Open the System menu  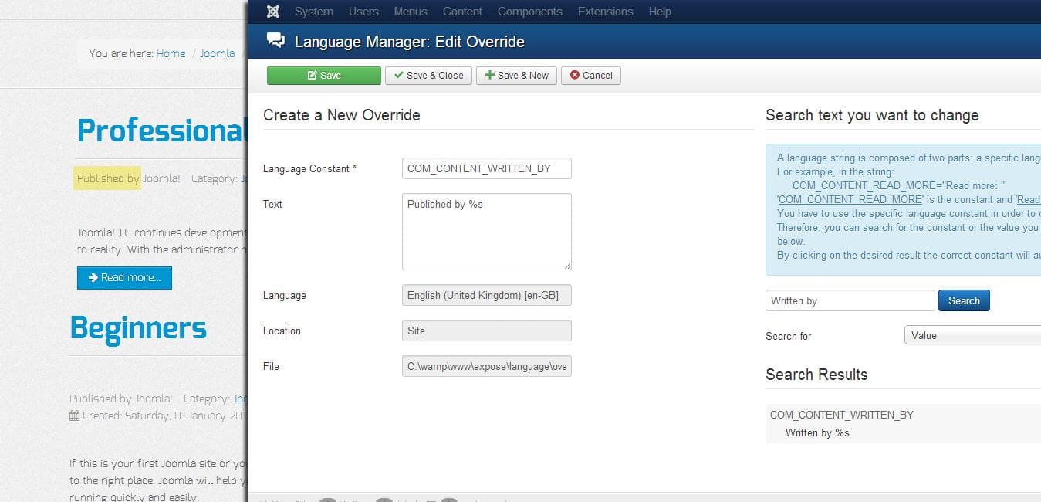pos(314,12)
